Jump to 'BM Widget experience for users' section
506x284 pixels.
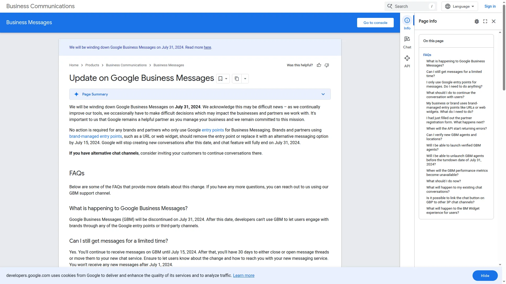pos(453,211)
